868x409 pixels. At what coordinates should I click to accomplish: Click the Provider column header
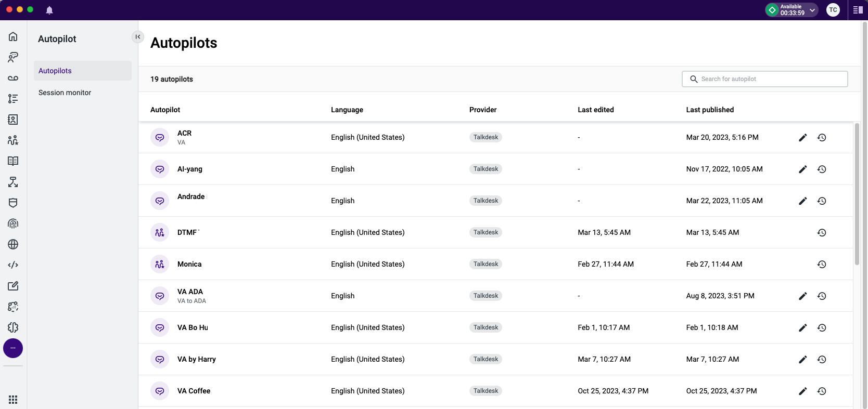(483, 110)
